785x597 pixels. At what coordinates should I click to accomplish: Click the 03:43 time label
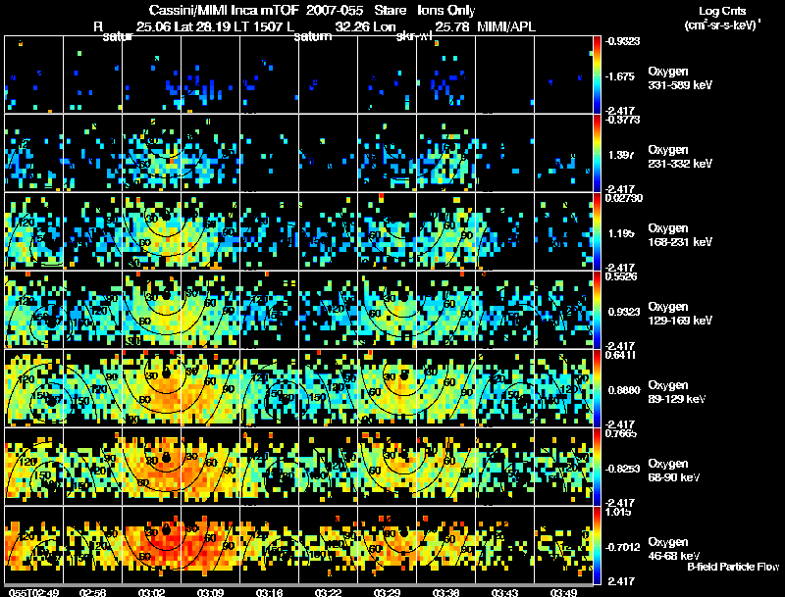tap(504, 592)
